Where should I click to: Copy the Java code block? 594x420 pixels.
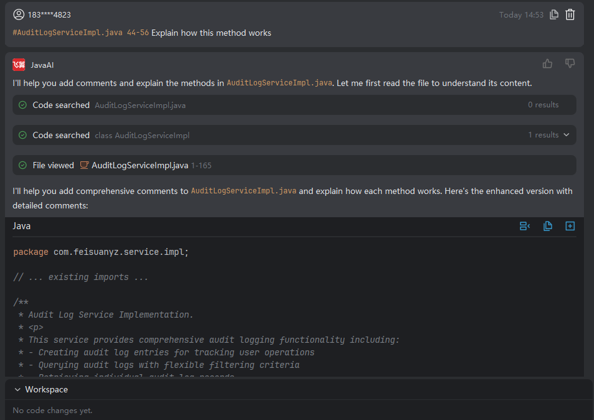548,226
